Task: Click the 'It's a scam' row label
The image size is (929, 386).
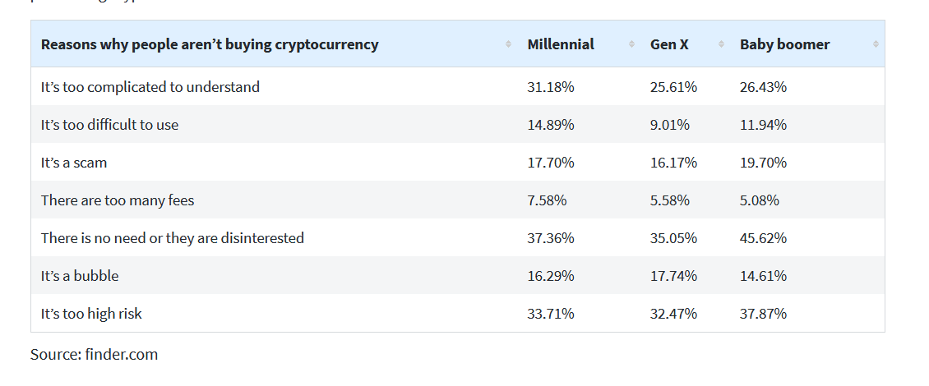Action: tap(74, 163)
